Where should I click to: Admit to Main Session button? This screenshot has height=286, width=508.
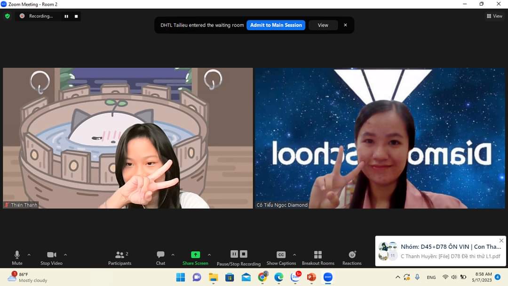[276, 25]
